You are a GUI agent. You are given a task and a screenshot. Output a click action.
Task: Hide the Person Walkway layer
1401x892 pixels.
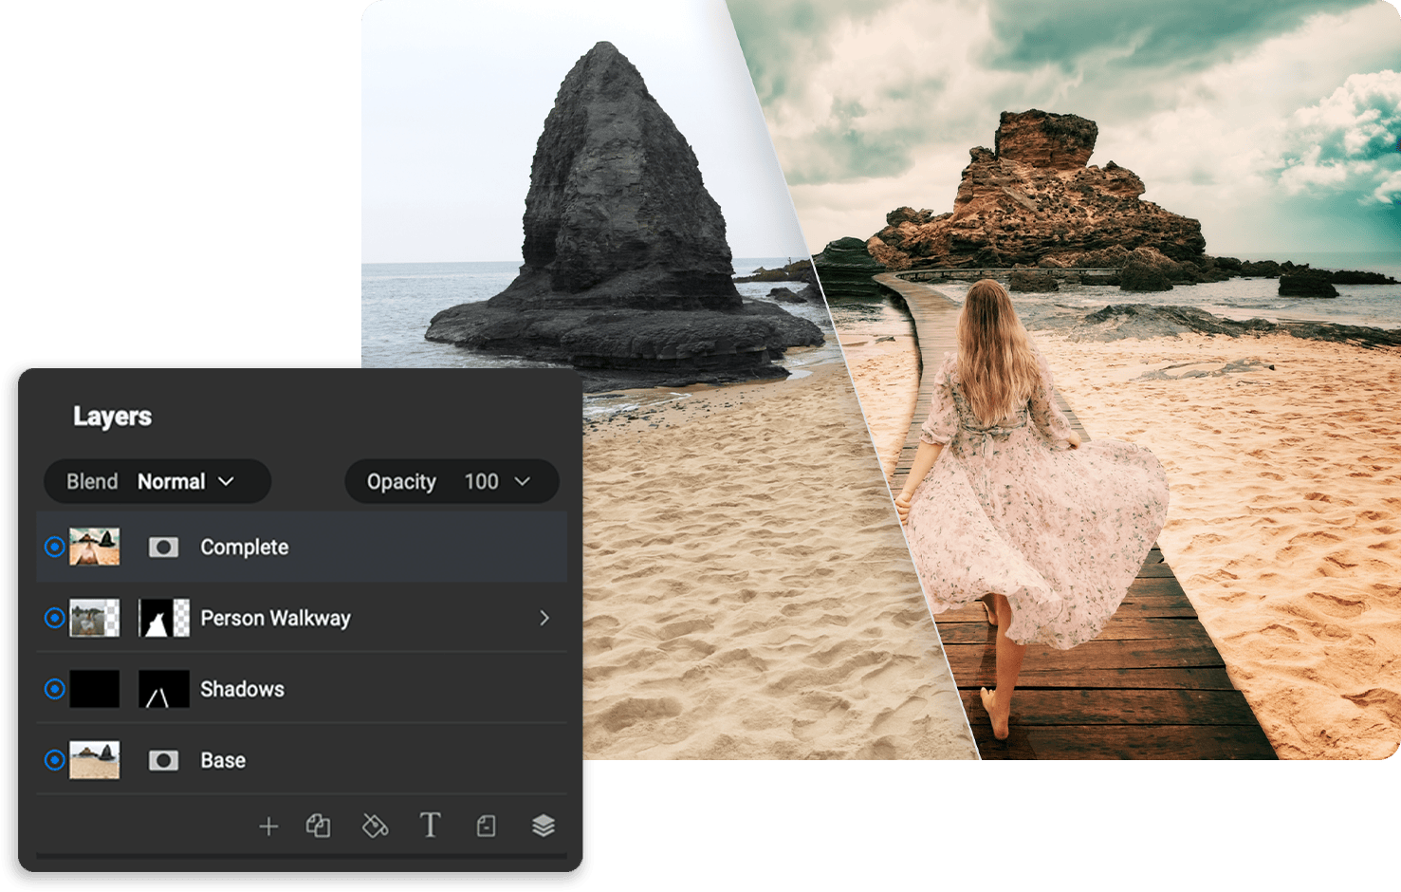[x=54, y=618]
